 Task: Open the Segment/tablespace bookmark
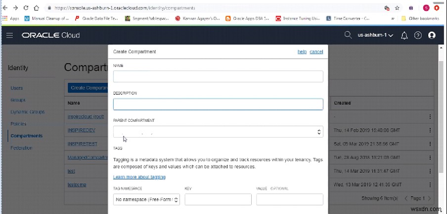147,18
